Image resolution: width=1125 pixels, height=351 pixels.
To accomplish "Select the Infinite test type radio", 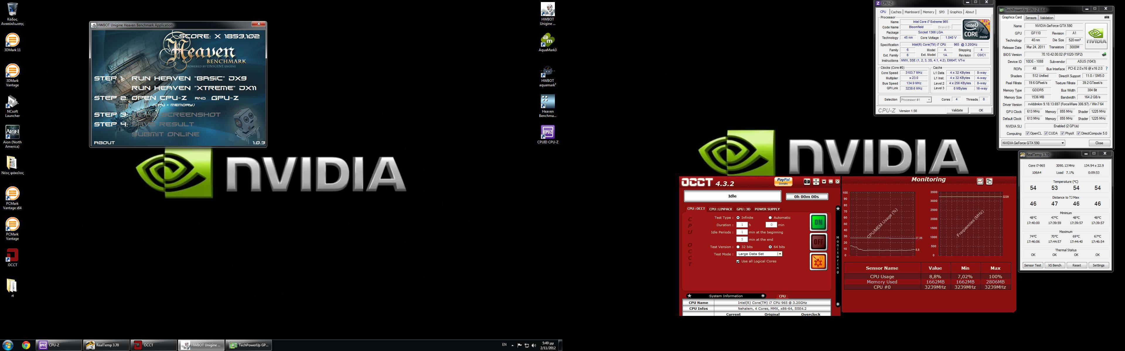I will point(738,218).
